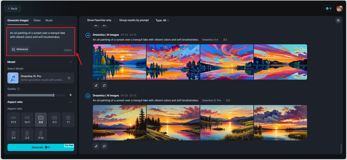Click edit pencil icon under v1.4 results

[x=96, y=85]
